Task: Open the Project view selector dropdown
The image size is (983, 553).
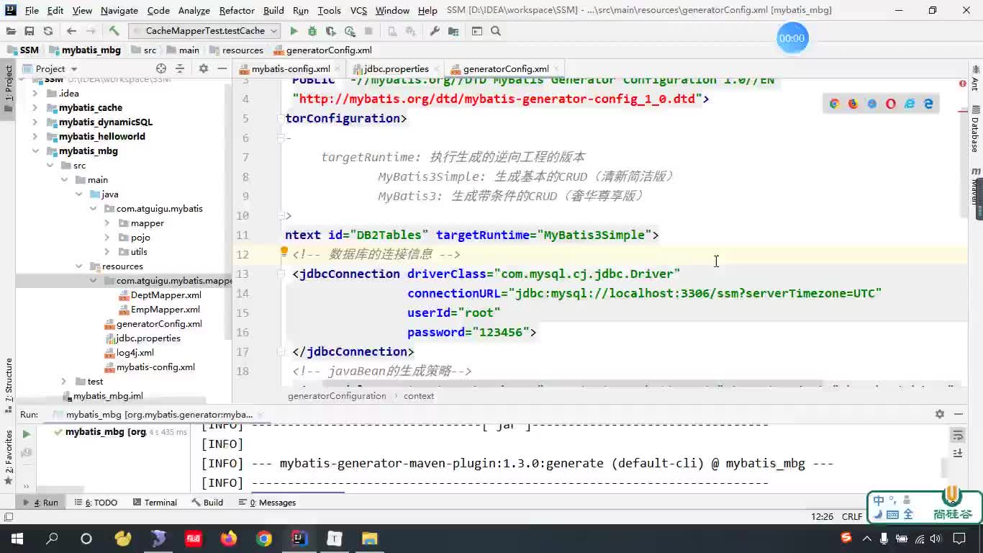Action: (x=56, y=68)
